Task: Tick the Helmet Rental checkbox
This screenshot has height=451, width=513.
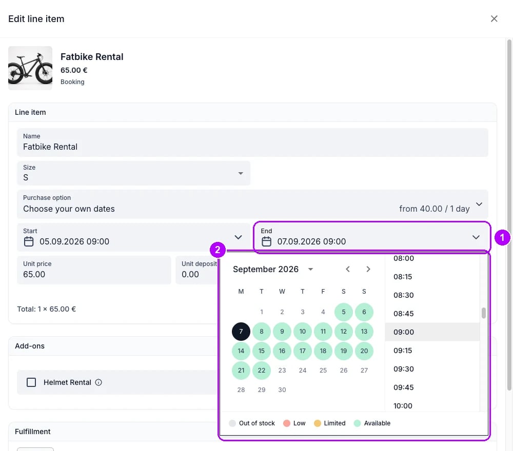Action: pyautogui.click(x=31, y=382)
